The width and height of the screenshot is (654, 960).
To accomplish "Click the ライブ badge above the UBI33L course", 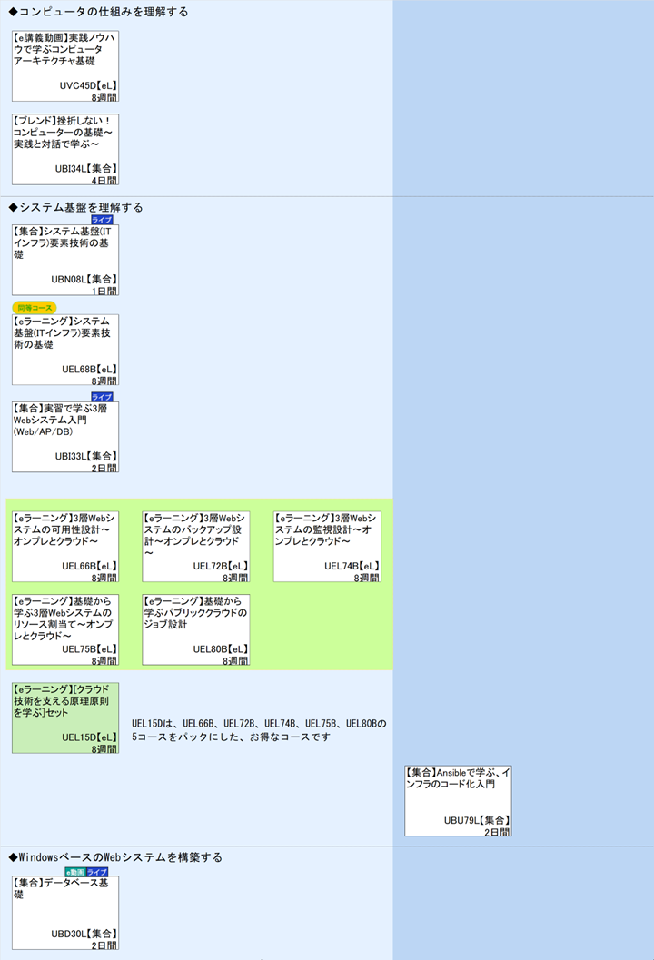I will point(102,397).
